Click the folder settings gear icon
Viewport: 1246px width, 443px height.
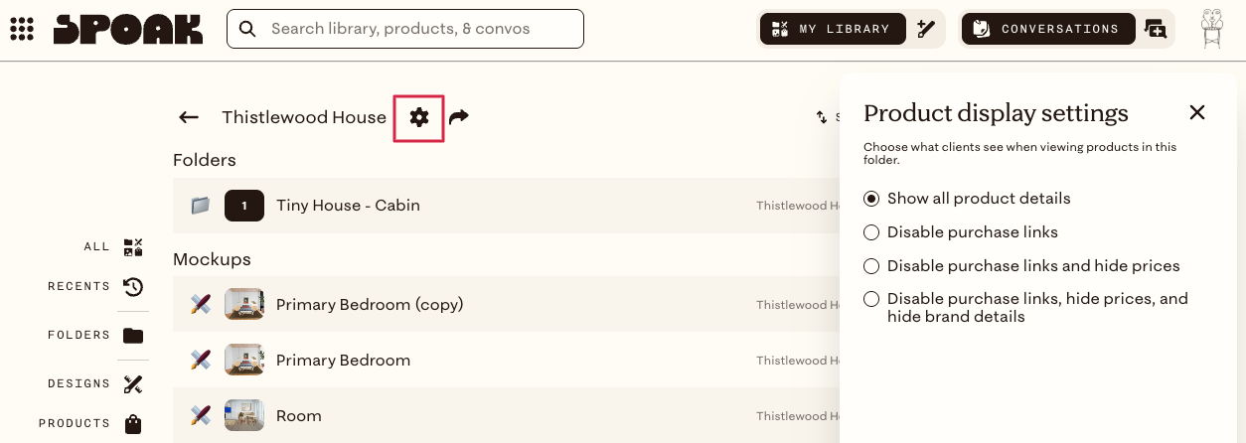(419, 117)
